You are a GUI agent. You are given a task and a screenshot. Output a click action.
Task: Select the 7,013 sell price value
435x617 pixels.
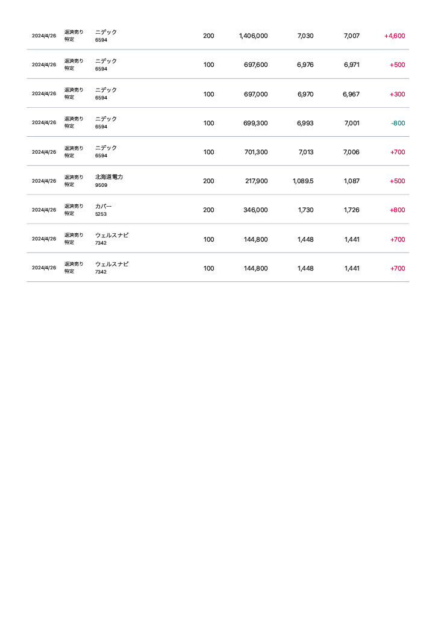click(x=306, y=152)
